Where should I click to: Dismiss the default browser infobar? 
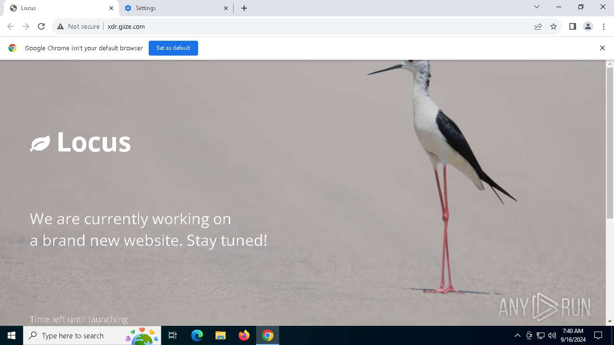[602, 48]
